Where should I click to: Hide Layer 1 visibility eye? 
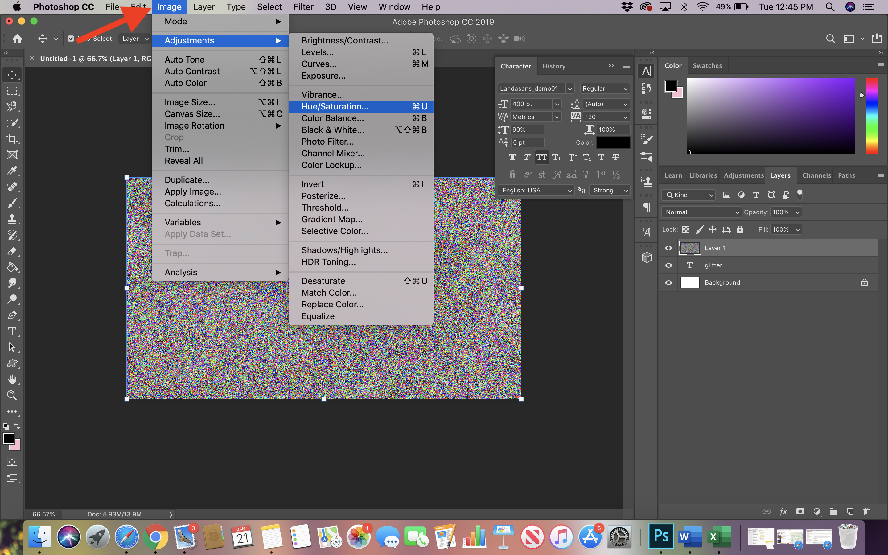668,248
